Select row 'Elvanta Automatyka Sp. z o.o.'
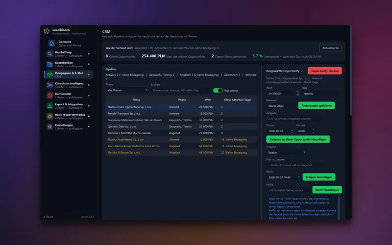This screenshot has height=245, width=392. click(x=181, y=140)
